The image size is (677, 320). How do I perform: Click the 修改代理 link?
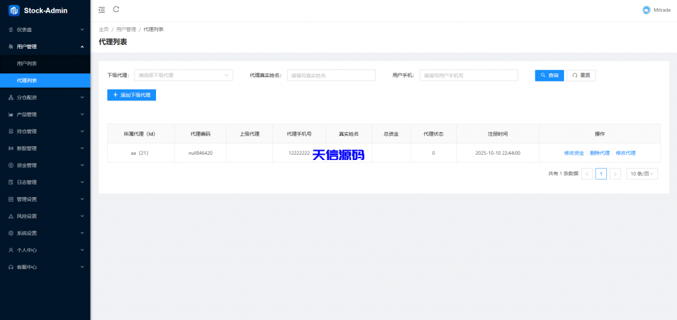pyautogui.click(x=625, y=153)
